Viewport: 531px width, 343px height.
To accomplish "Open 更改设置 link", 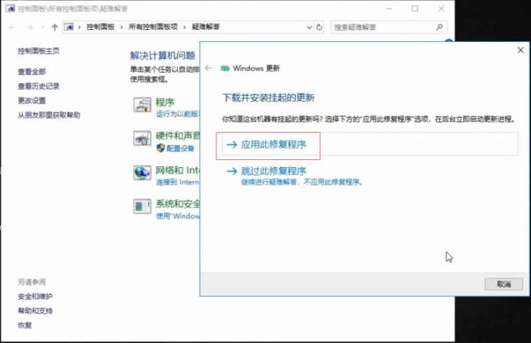I will 32,101.
